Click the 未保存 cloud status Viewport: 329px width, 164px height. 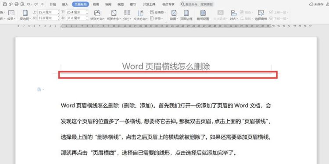(316, 4)
